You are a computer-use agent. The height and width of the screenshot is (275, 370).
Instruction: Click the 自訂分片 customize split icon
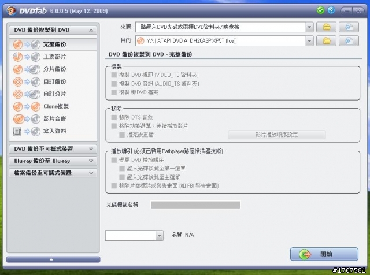[27, 94]
